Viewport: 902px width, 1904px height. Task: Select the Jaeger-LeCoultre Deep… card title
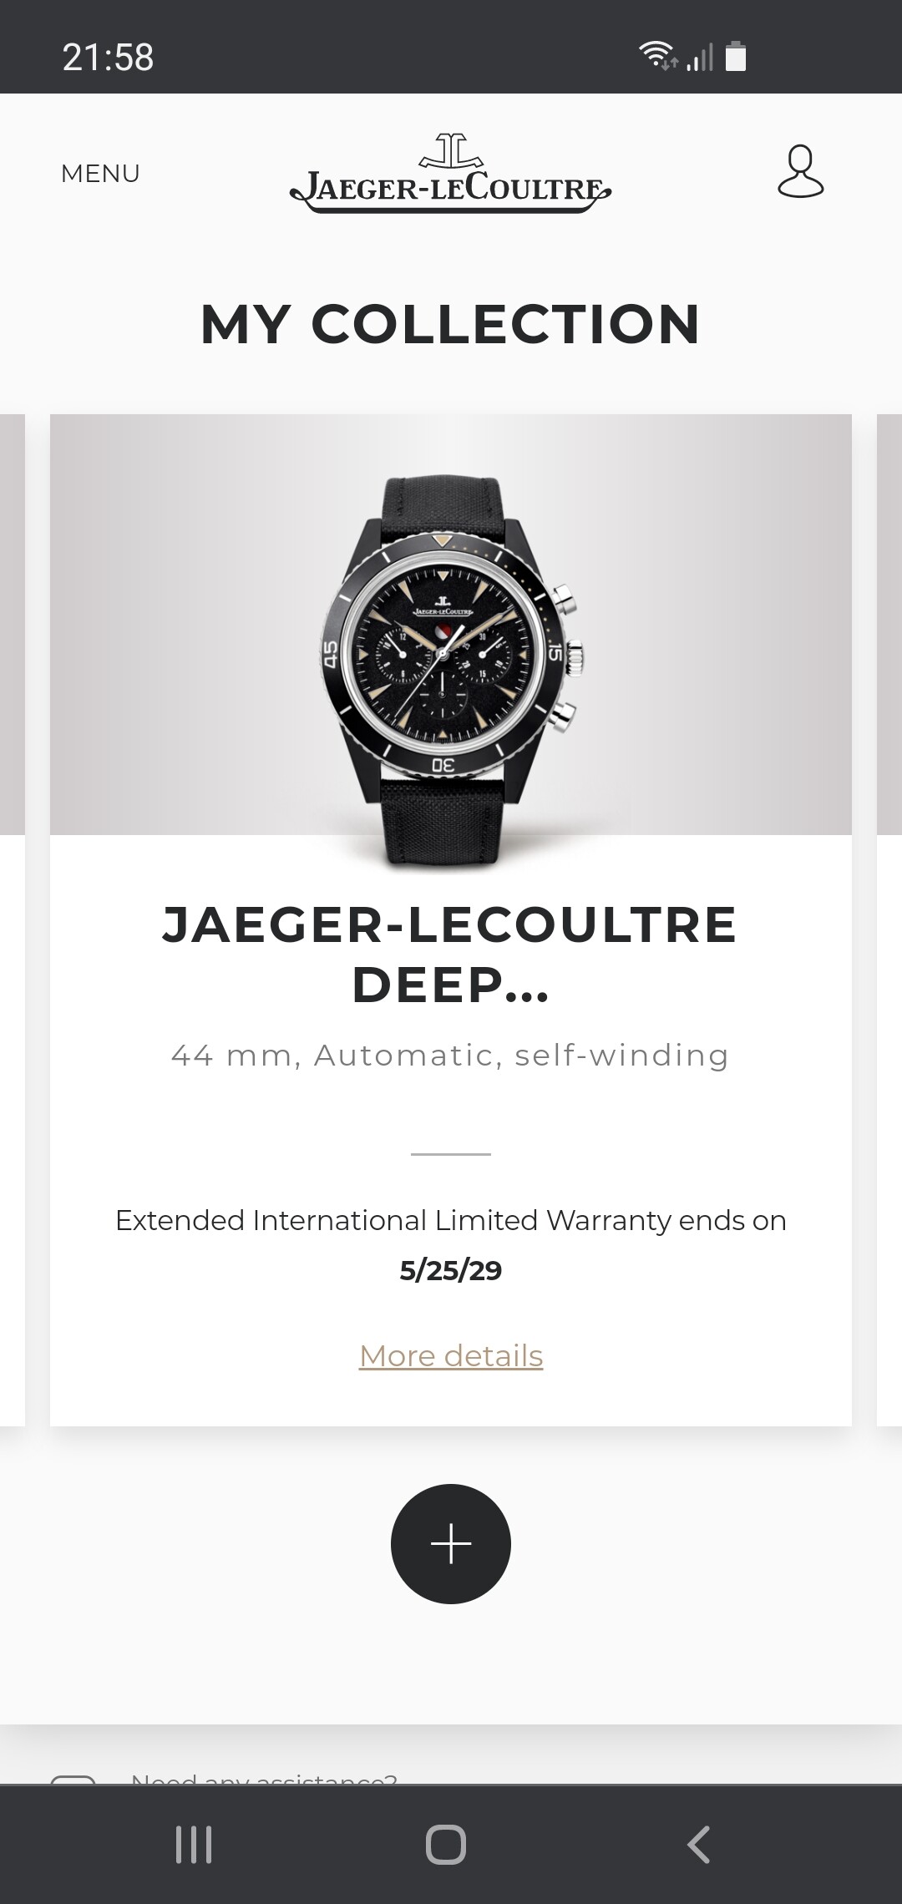point(451,955)
